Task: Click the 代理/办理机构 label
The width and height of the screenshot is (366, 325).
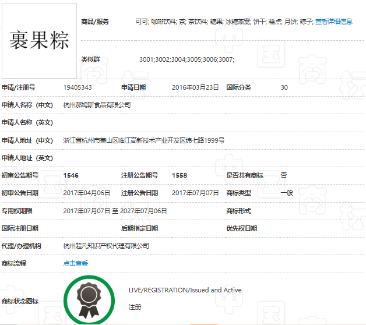Action: point(21,246)
